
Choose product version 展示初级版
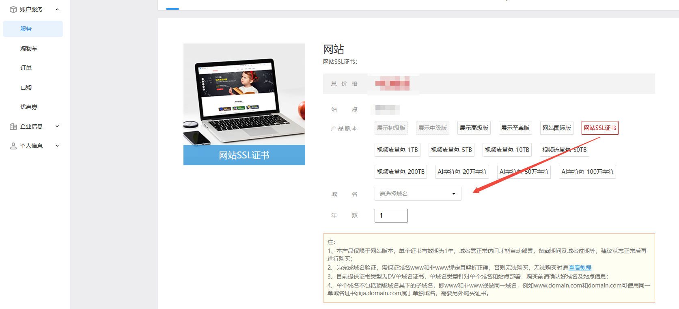[391, 128]
